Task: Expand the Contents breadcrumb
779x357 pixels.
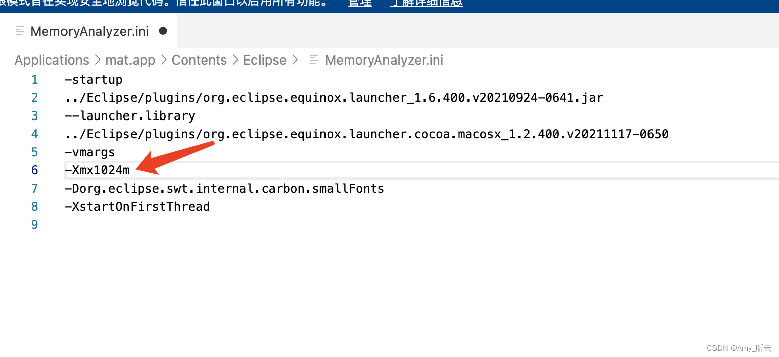Action: (x=199, y=59)
